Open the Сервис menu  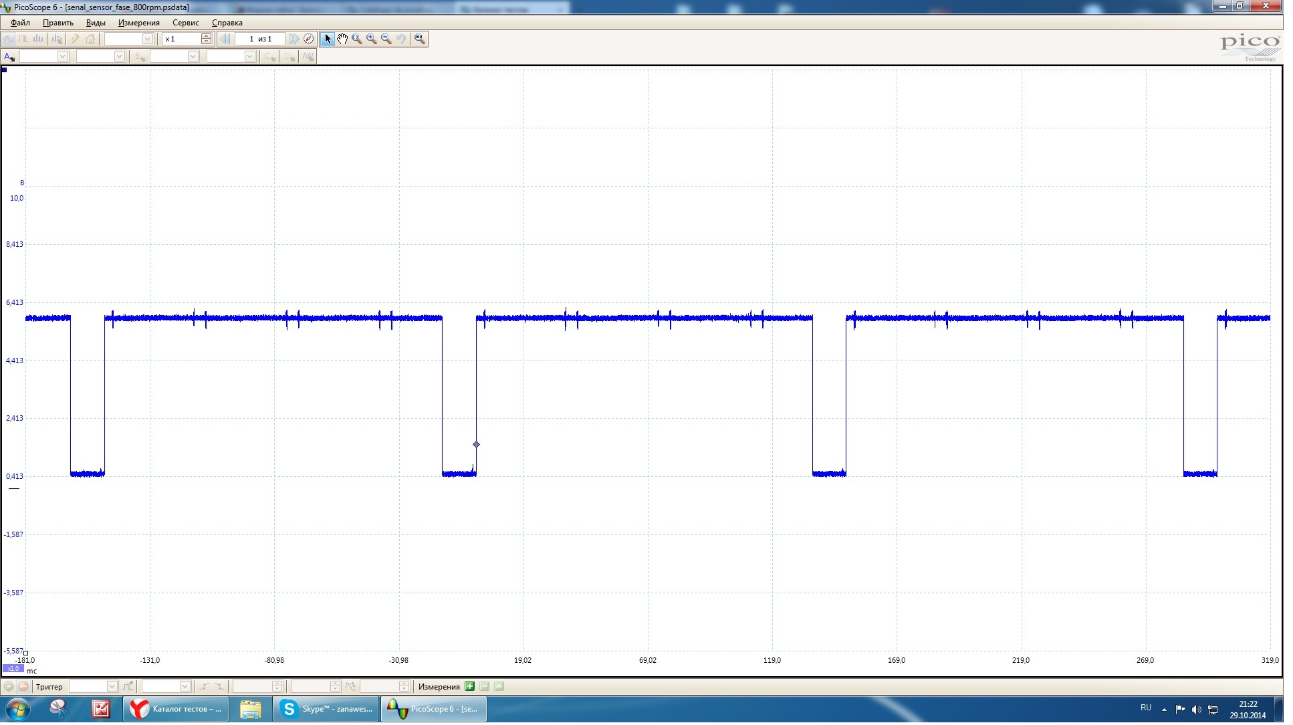186,23
